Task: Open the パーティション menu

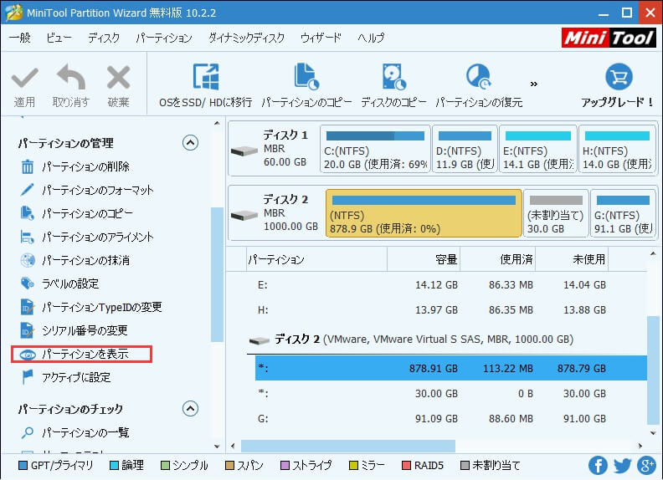Action: pyautogui.click(x=164, y=38)
